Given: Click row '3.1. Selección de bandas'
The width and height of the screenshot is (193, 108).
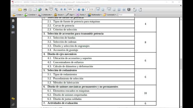Looking at the screenshot, I should tap(88, 38).
